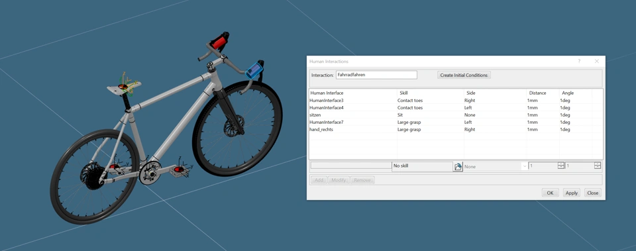Select the HumanInterface4 row
The height and width of the screenshot is (251, 636).
tap(456, 107)
